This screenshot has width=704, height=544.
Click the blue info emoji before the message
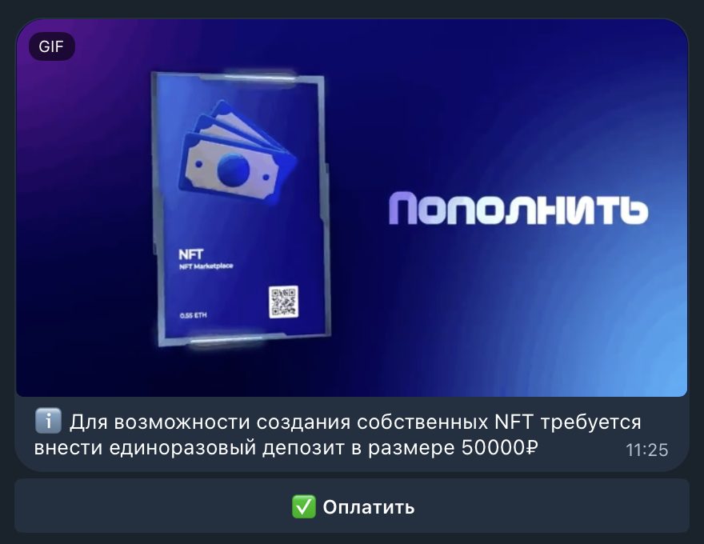48,421
